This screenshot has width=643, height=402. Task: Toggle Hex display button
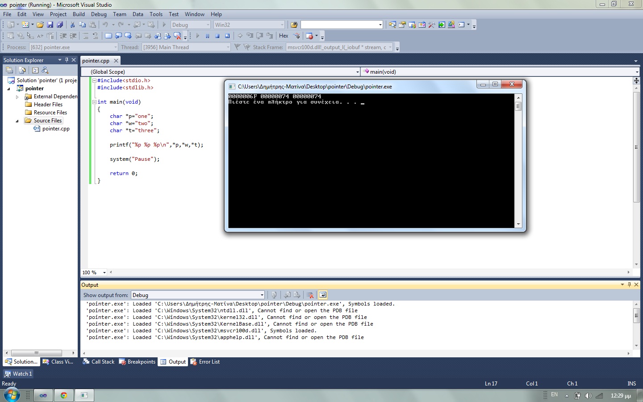284,36
